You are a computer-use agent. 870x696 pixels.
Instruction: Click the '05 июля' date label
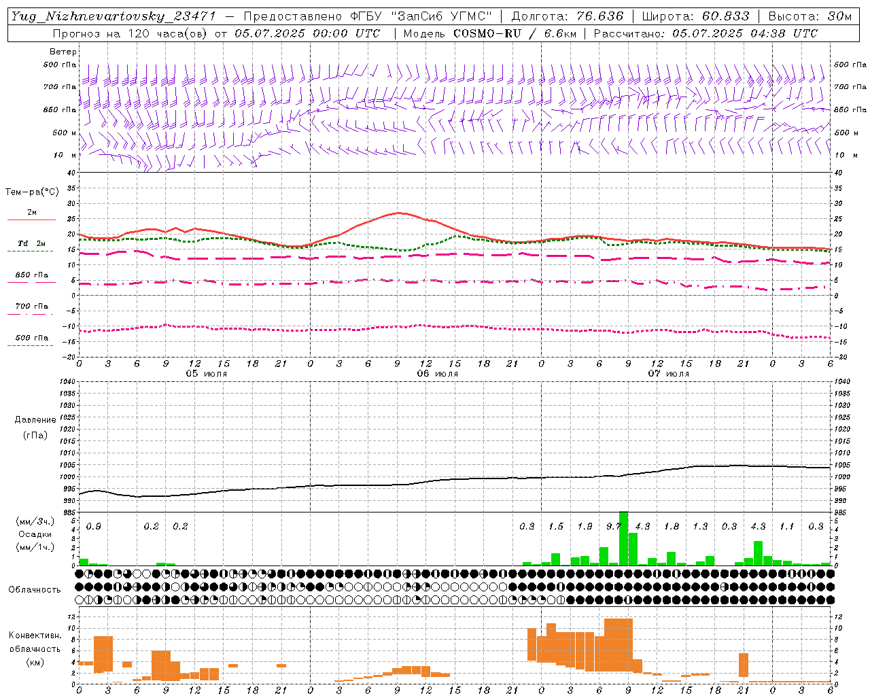click(x=207, y=374)
